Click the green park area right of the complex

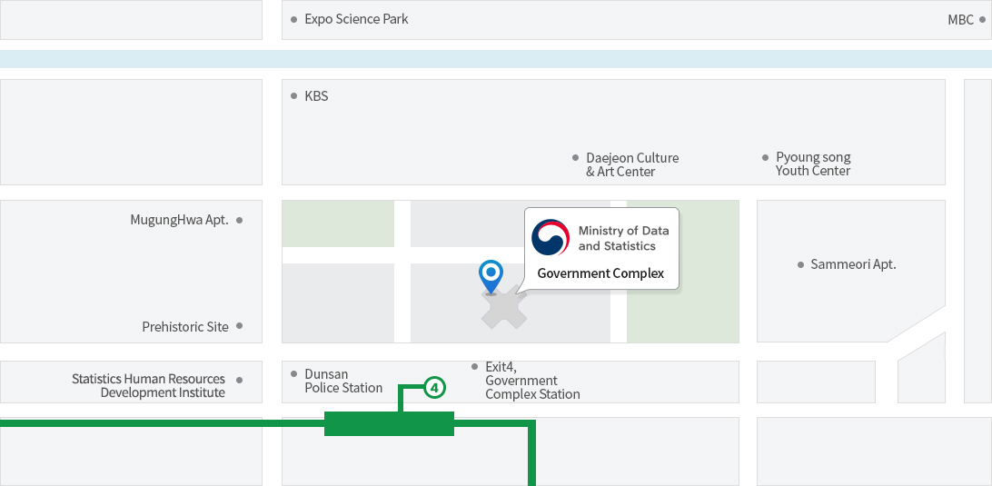tap(682, 309)
